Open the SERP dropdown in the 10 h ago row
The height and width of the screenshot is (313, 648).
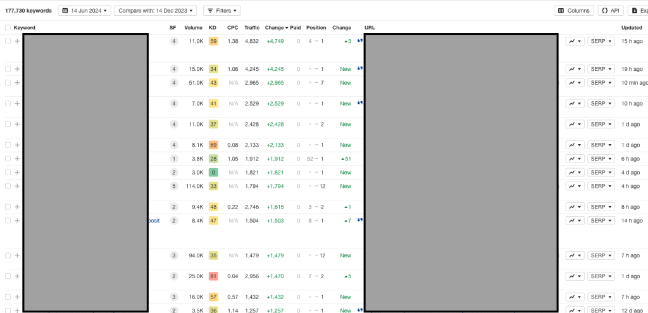click(x=601, y=103)
